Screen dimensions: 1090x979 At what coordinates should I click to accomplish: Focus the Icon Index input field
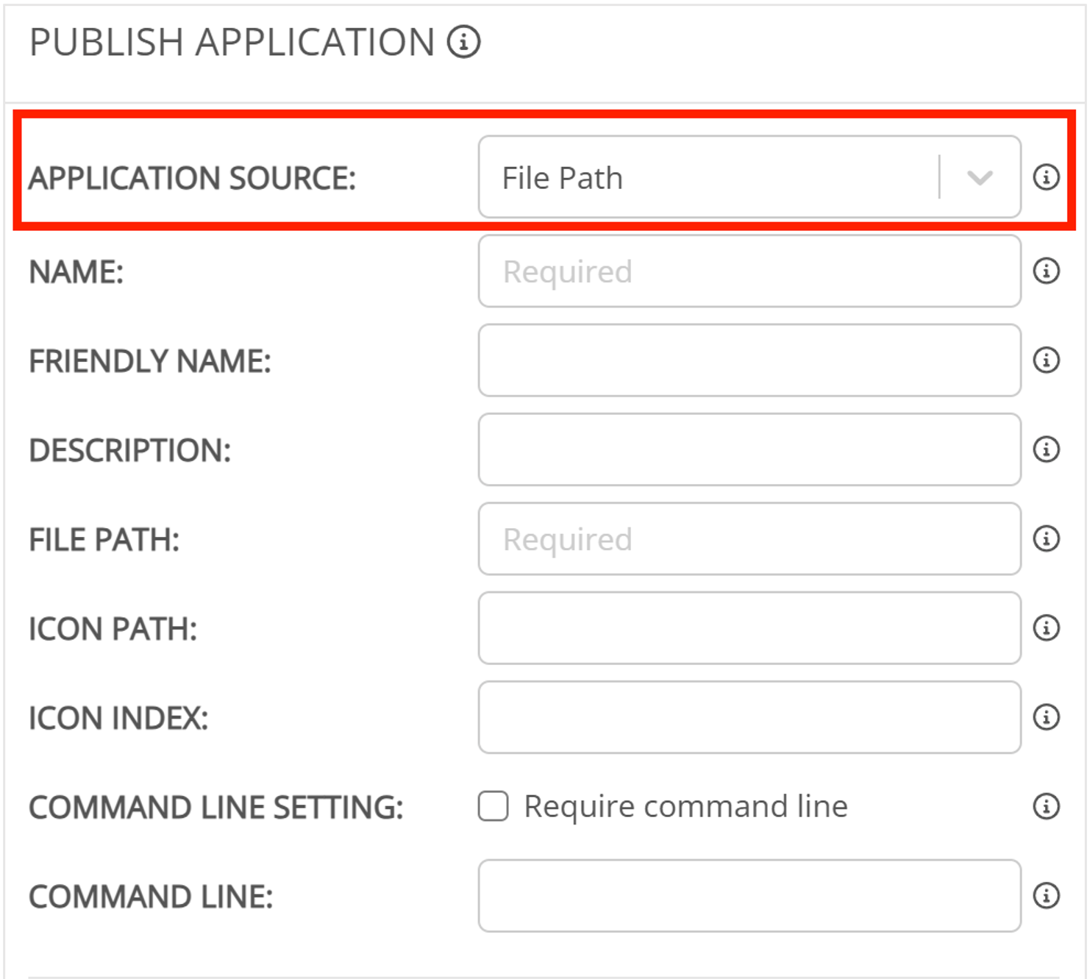click(x=749, y=717)
